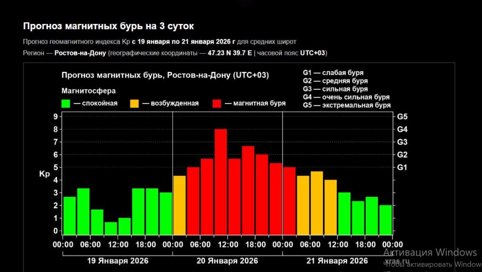Click the '21 Января 2026' date label
The width and height of the screenshot is (482, 272).
pos(337,261)
